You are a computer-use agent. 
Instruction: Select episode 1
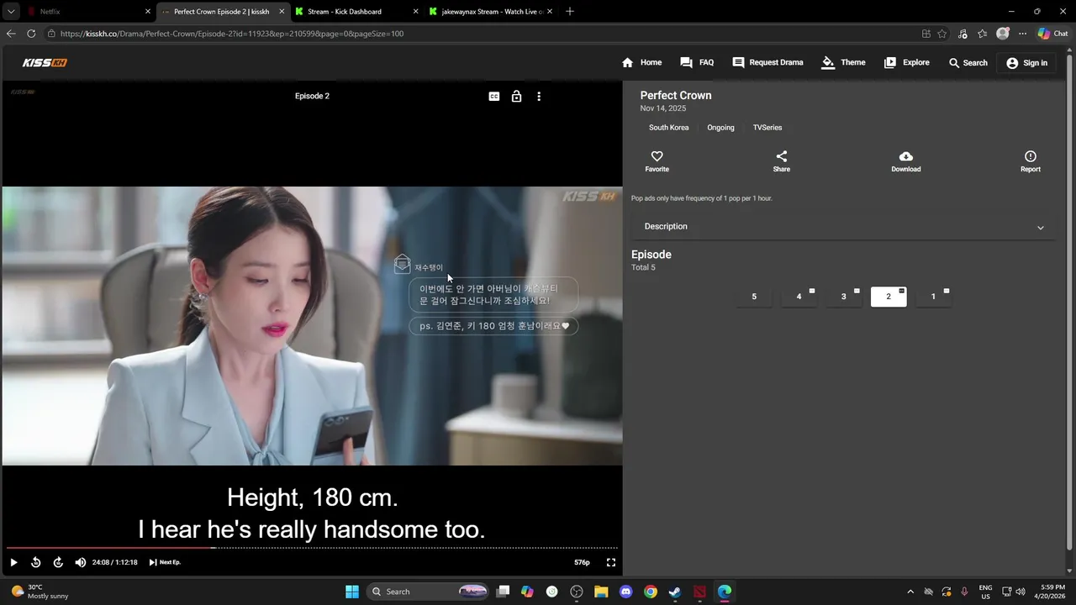click(933, 297)
